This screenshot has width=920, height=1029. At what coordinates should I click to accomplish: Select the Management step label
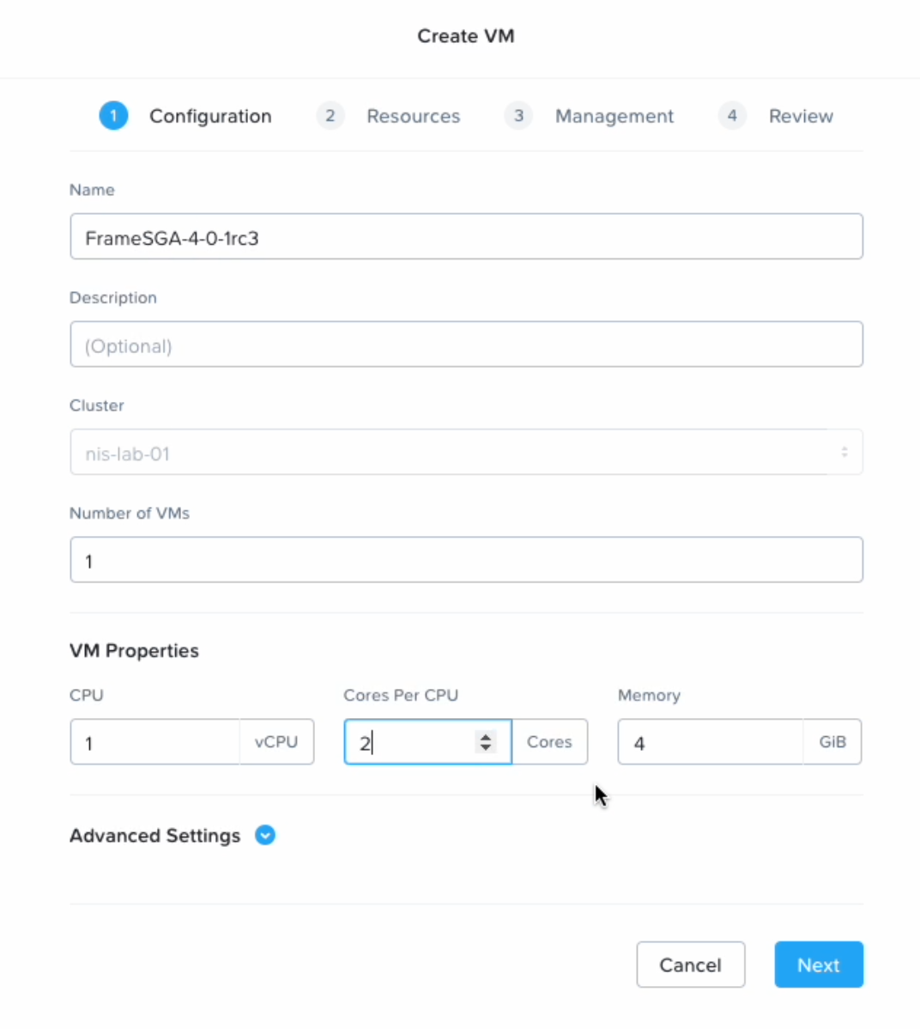point(614,115)
